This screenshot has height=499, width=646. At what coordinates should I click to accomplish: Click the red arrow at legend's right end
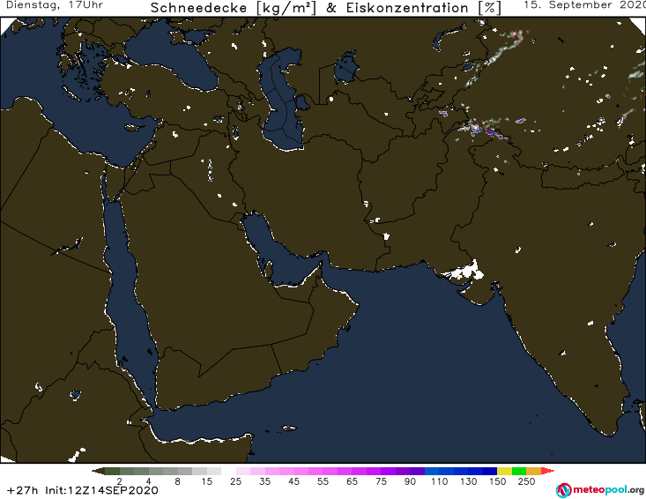pos(547,471)
